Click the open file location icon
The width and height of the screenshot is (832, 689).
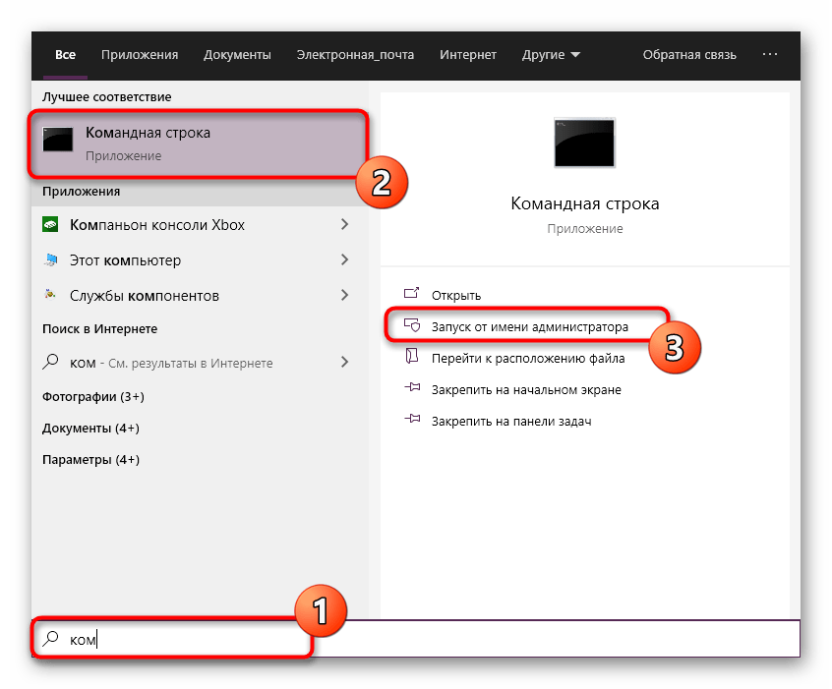coord(412,359)
